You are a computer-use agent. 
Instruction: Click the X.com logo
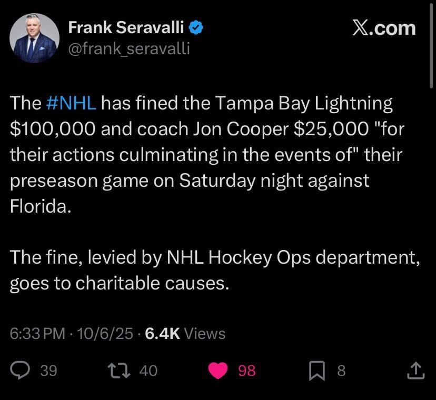pos(384,28)
